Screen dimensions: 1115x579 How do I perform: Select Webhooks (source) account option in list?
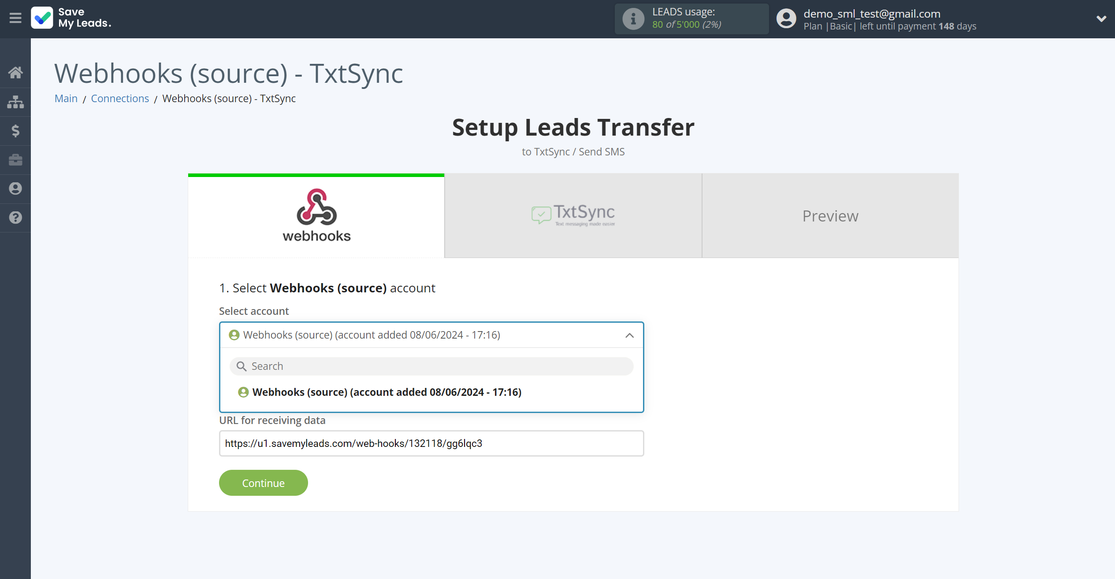click(380, 392)
